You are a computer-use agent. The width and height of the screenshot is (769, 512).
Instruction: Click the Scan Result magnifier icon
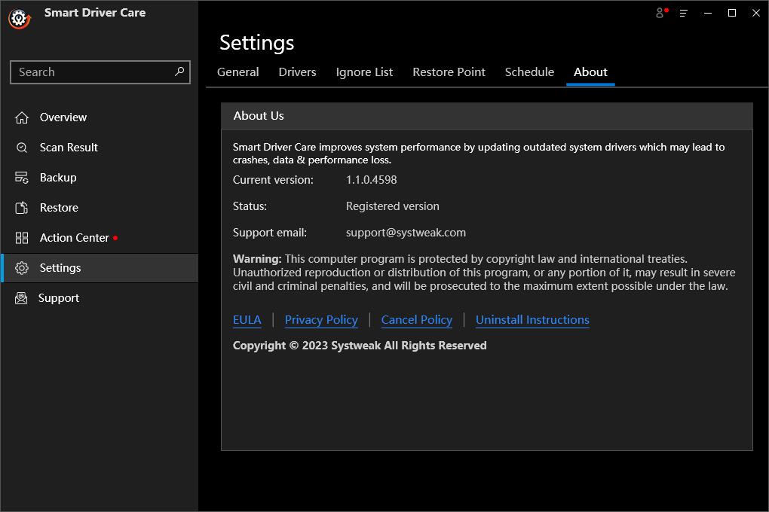point(22,148)
